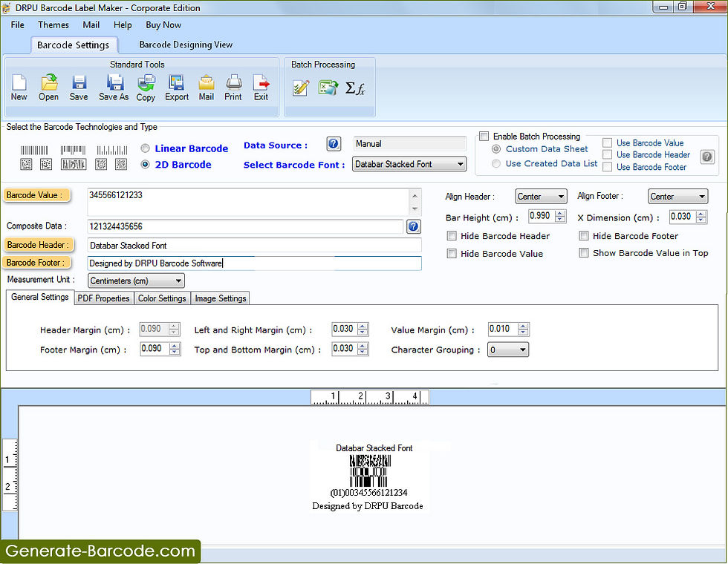The width and height of the screenshot is (728, 564).
Task: Enable Batch Processing checkbox
Action: click(x=484, y=137)
